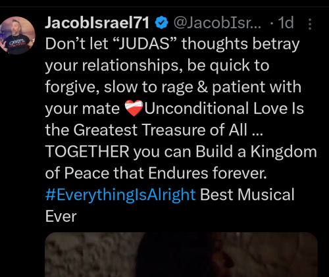Click the mended heart emoji
The height and width of the screenshot is (277, 329).
coord(134,109)
